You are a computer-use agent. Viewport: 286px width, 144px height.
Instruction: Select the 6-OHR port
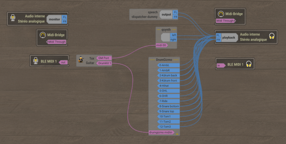(168, 96)
